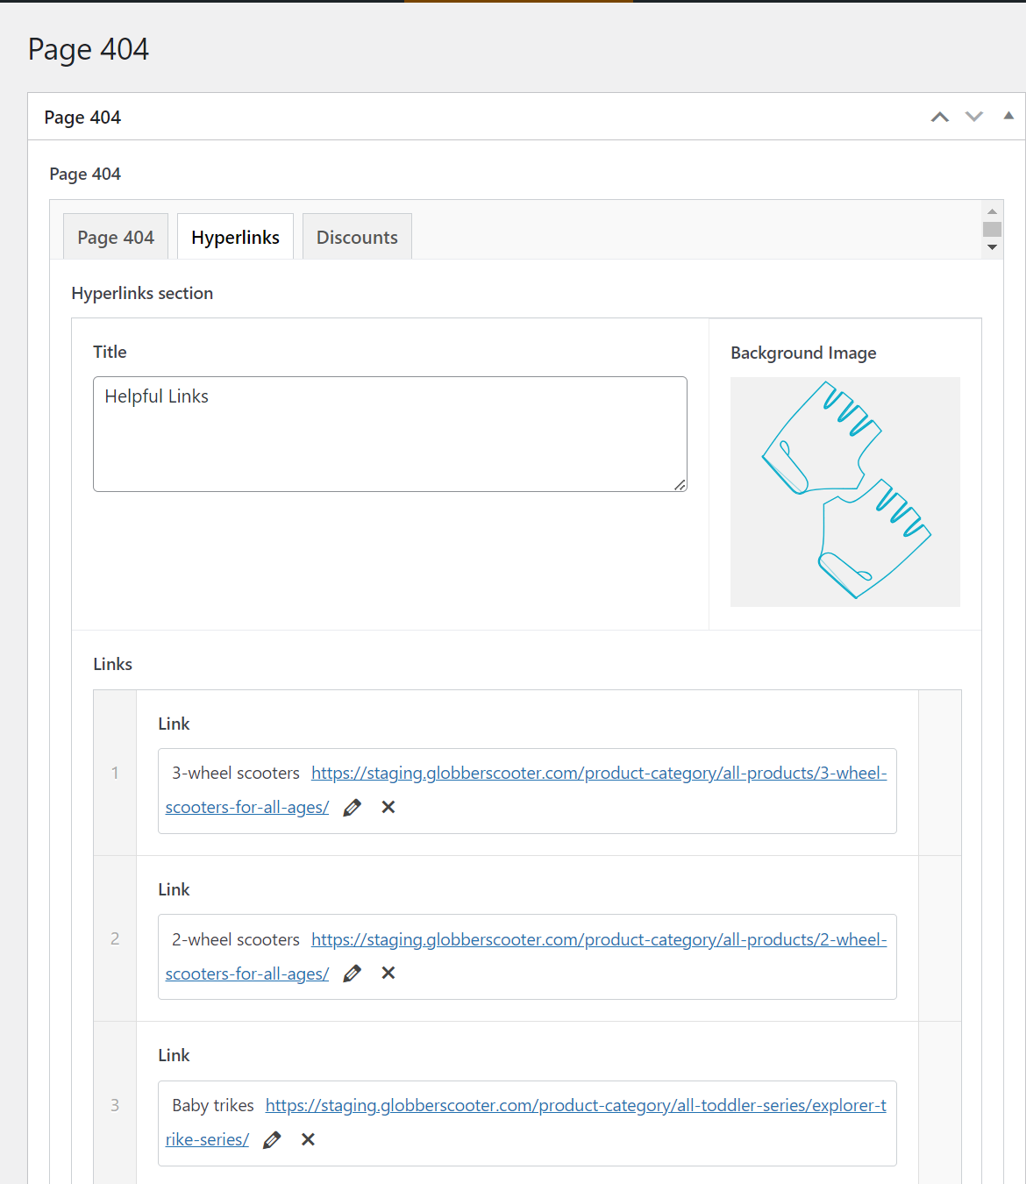The image size is (1026, 1184).
Task: Remove the Baby trikes link
Action: (308, 1139)
